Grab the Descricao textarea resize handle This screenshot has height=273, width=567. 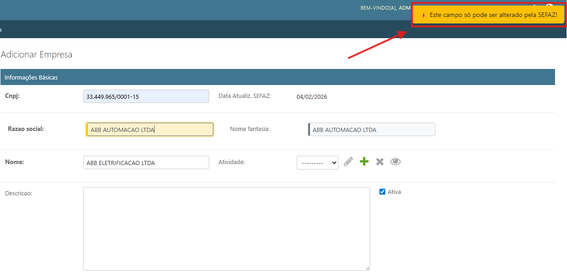[367, 268]
